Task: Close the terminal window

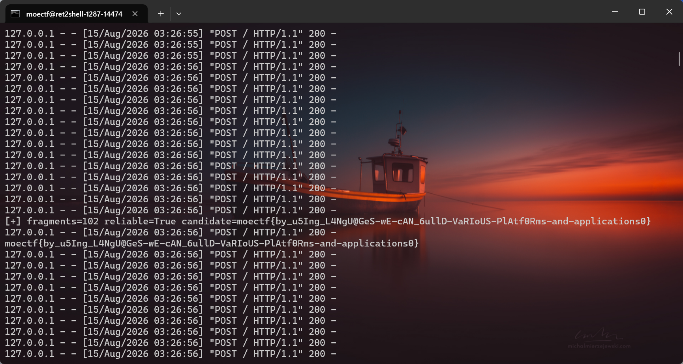Action: click(x=669, y=12)
